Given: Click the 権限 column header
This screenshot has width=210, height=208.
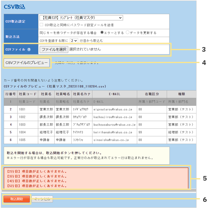Looking at the screenshot, I should pyautogui.click(x=181, y=94).
